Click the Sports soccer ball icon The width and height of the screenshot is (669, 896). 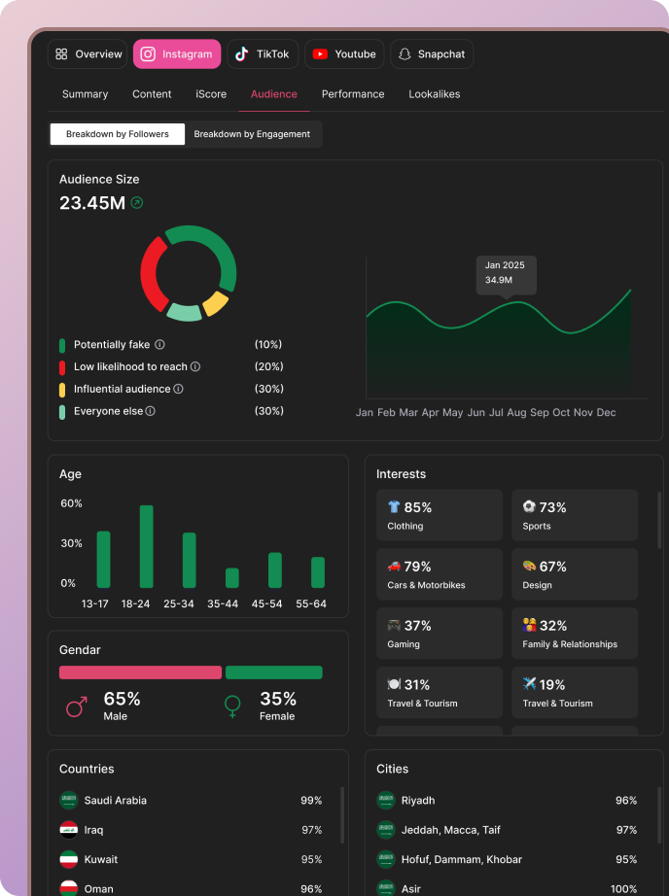tap(529, 506)
